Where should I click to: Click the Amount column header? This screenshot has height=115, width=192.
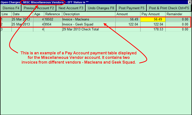(x=128, y=14)
